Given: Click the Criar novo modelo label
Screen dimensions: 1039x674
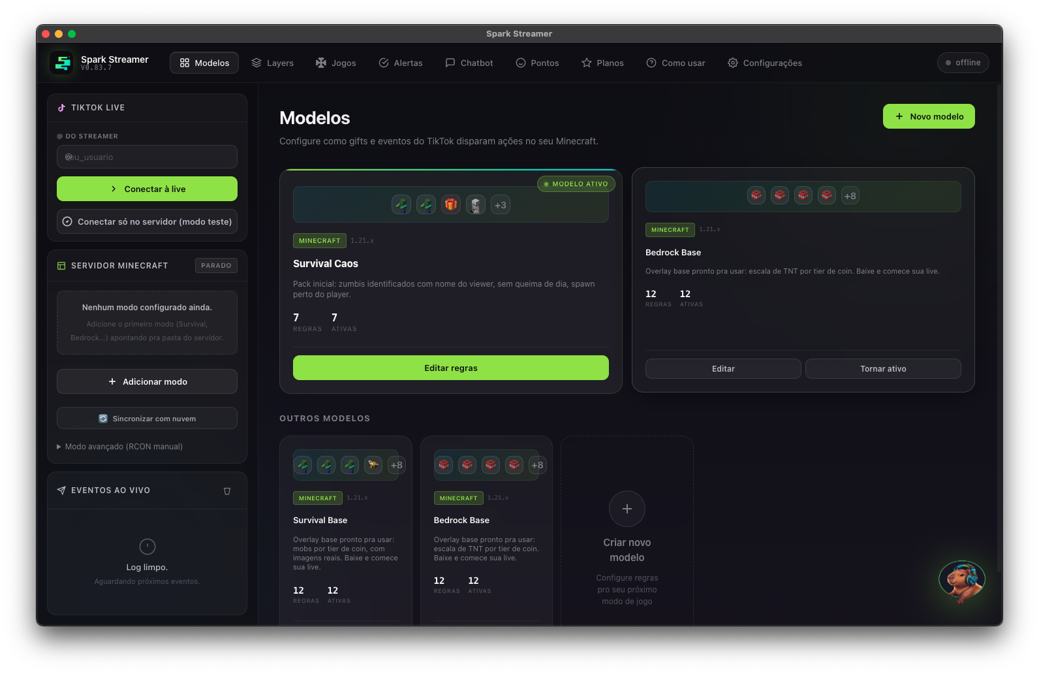Looking at the screenshot, I should tap(627, 550).
